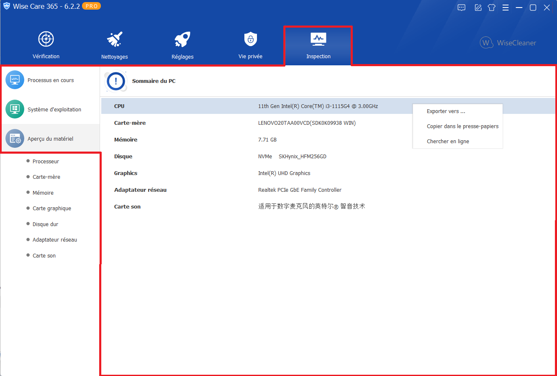Select the Inspection tab
This screenshot has width=557, height=376.
coord(318,45)
